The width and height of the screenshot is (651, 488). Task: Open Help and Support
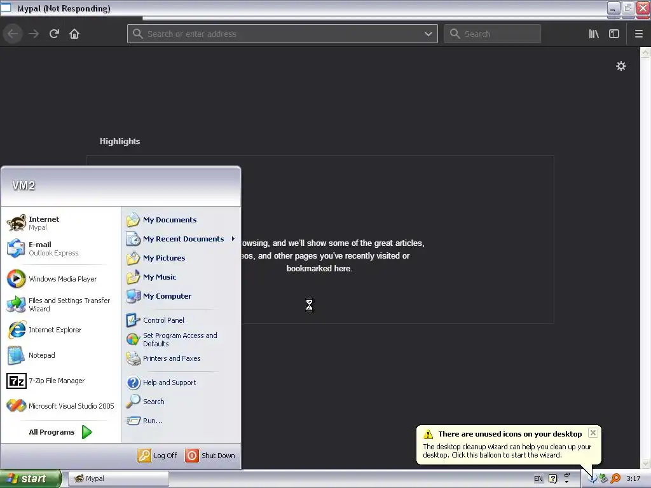click(x=181, y=382)
